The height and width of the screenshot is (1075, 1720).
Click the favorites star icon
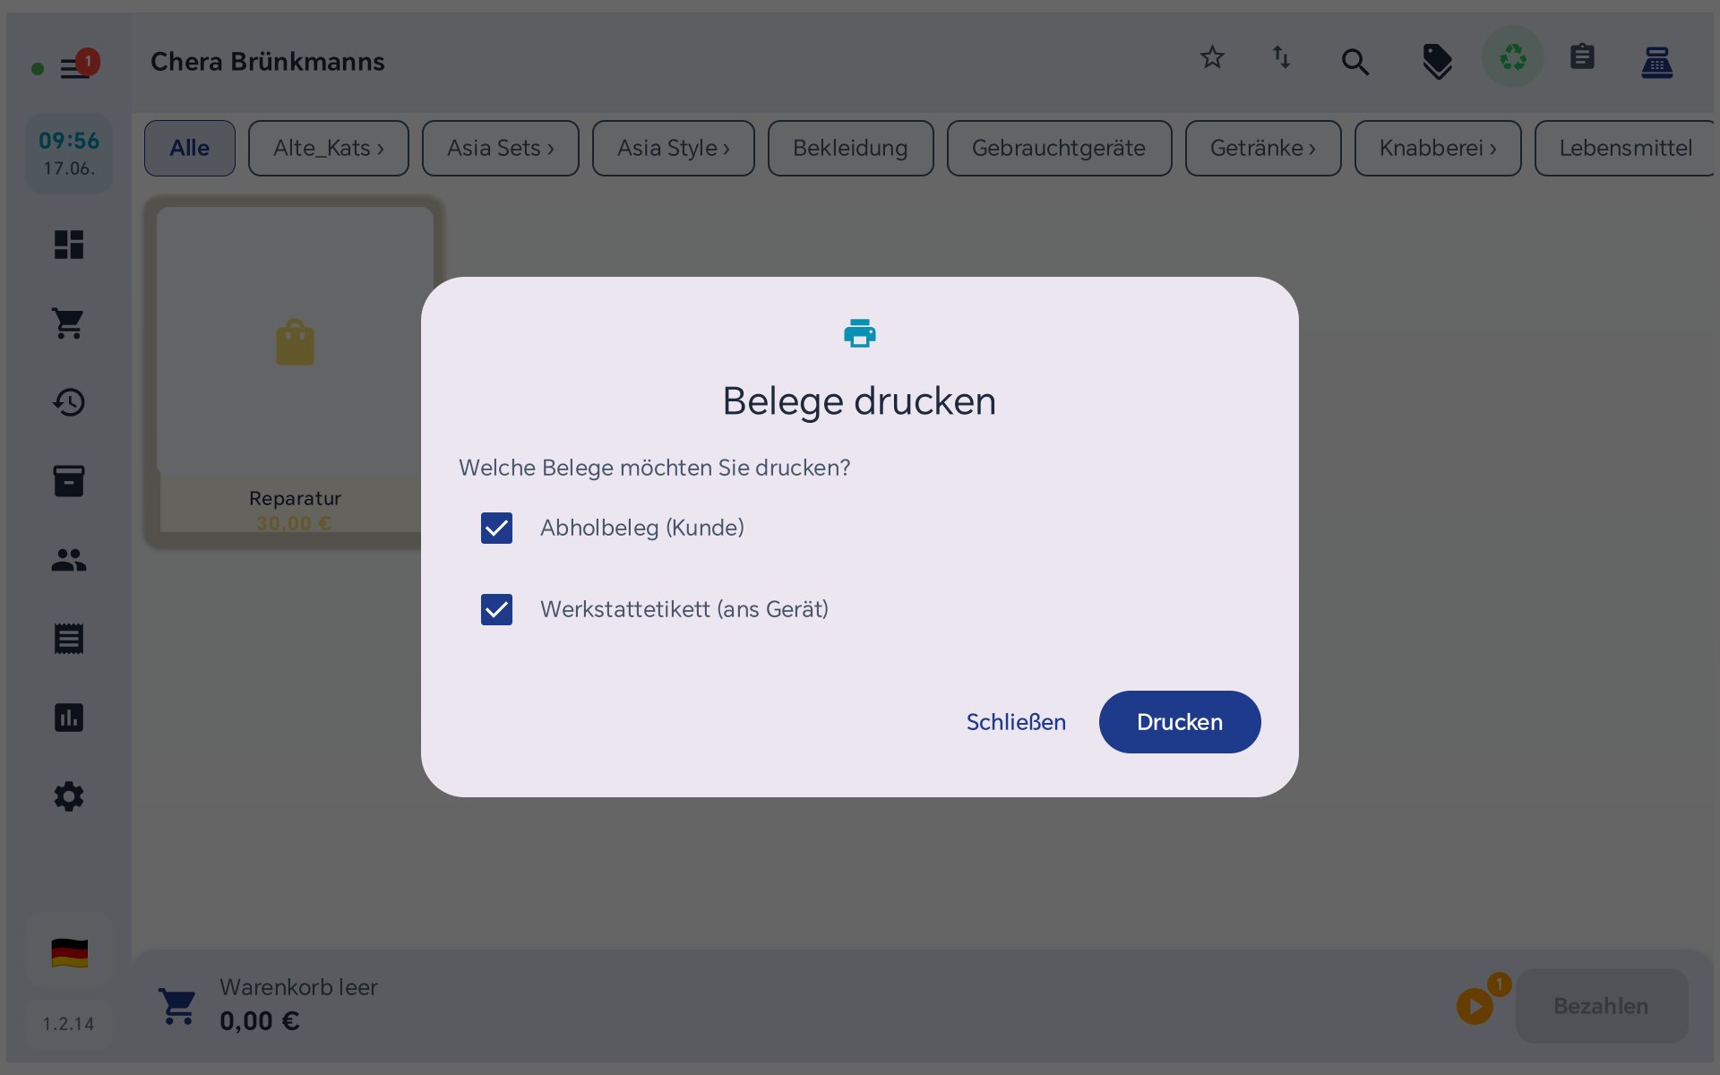pos(1212,58)
